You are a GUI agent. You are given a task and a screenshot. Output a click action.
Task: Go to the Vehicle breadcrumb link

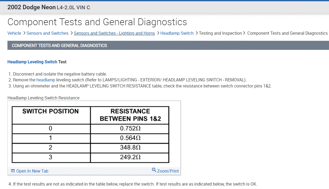pos(14,33)
